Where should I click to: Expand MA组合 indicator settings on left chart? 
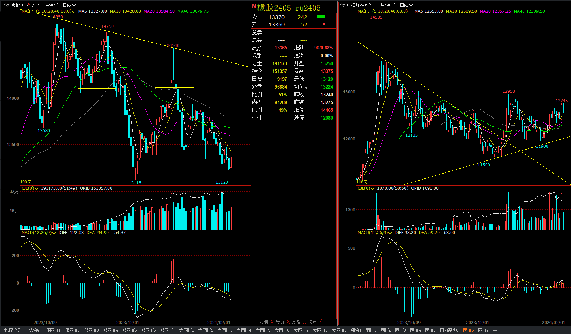click(x=74, y=12)
